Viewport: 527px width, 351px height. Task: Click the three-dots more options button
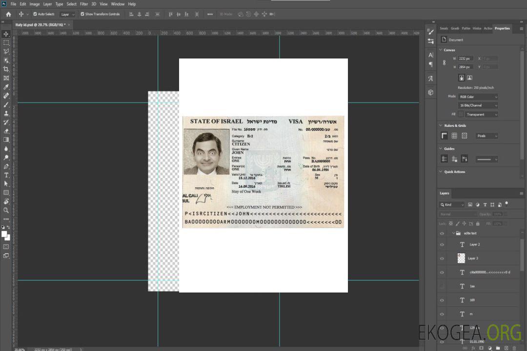tap(210, 14)
